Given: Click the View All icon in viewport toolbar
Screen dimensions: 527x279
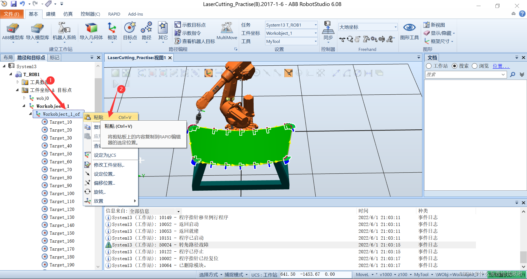Looking at the screenshot, I should pyautogui.click(x=115, y=73).
